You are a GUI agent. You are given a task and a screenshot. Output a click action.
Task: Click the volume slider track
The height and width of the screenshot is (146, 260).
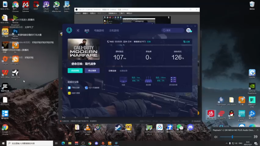click(x=236, y=137)
